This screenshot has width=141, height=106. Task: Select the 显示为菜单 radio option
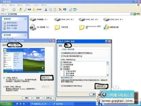64,73
